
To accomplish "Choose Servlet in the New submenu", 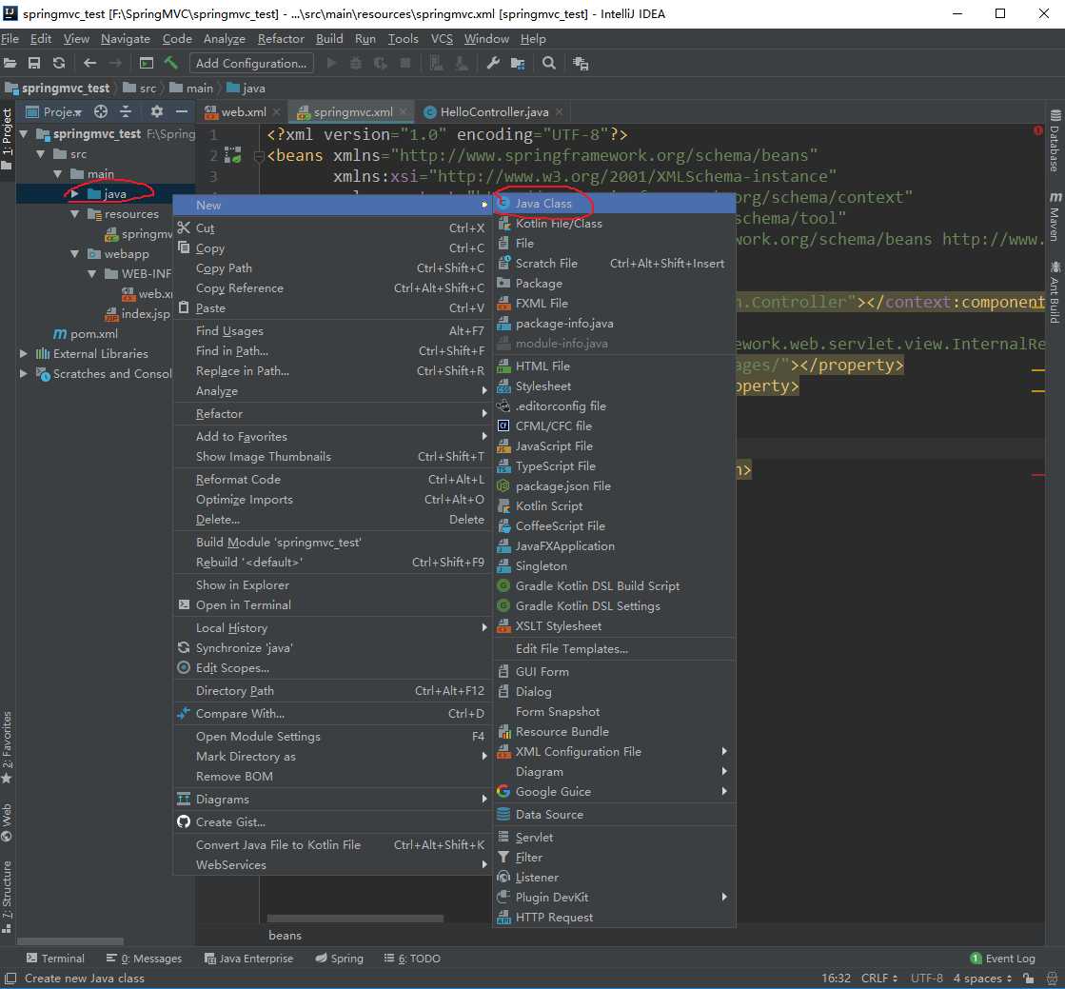I will 614,838.
